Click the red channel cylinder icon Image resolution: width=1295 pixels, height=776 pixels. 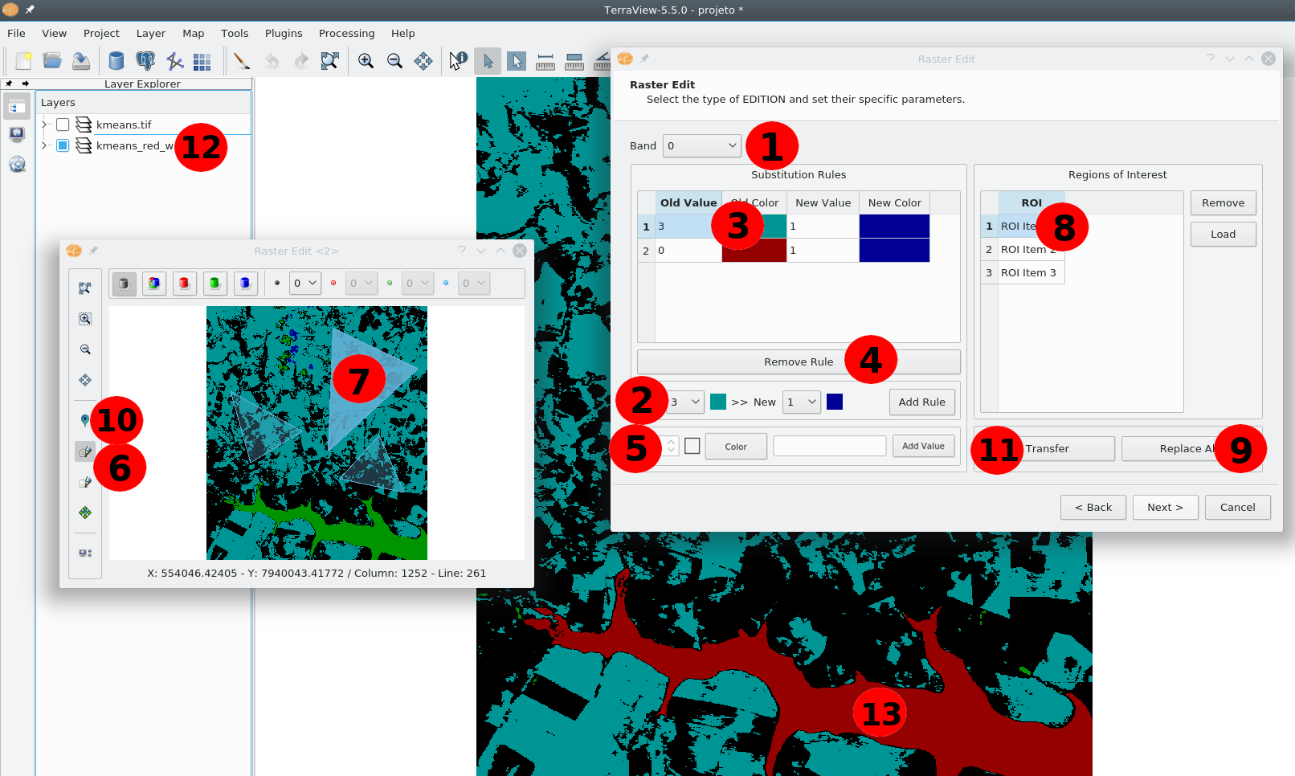184,284
